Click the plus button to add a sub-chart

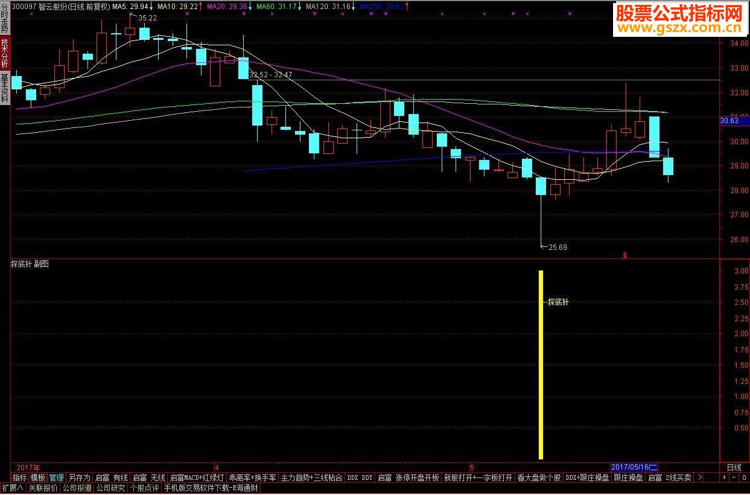[725, 477]
